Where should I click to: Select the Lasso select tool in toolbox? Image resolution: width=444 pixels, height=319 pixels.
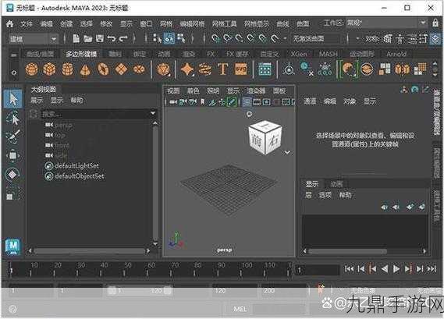coord(13,118)
